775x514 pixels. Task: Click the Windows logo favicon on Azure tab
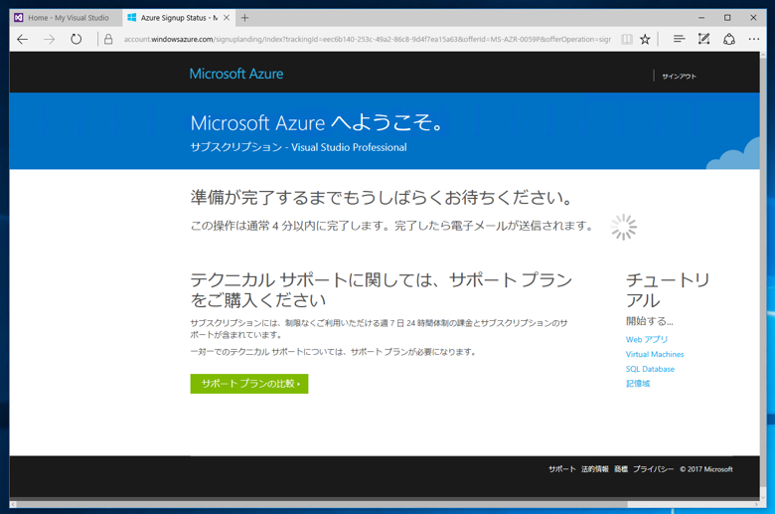(x=131, y=18)
